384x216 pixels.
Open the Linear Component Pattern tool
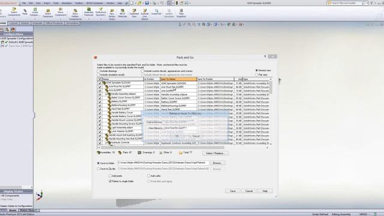35,12
